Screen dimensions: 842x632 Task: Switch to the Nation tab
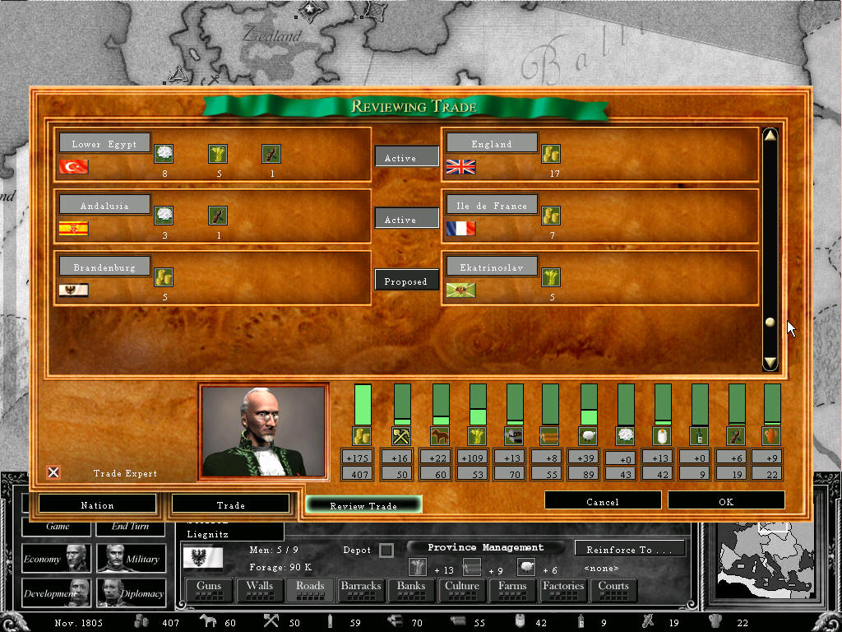pos(97,504)
